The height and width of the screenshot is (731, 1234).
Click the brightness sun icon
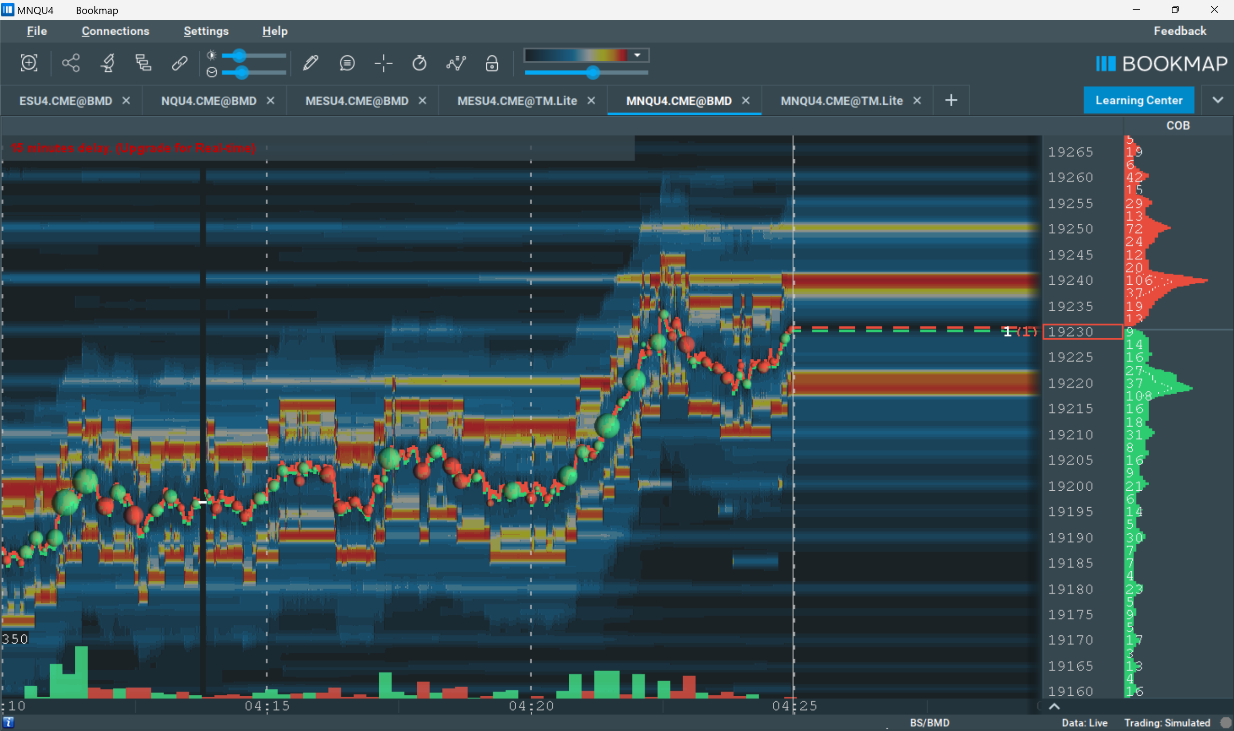[211, 55]
